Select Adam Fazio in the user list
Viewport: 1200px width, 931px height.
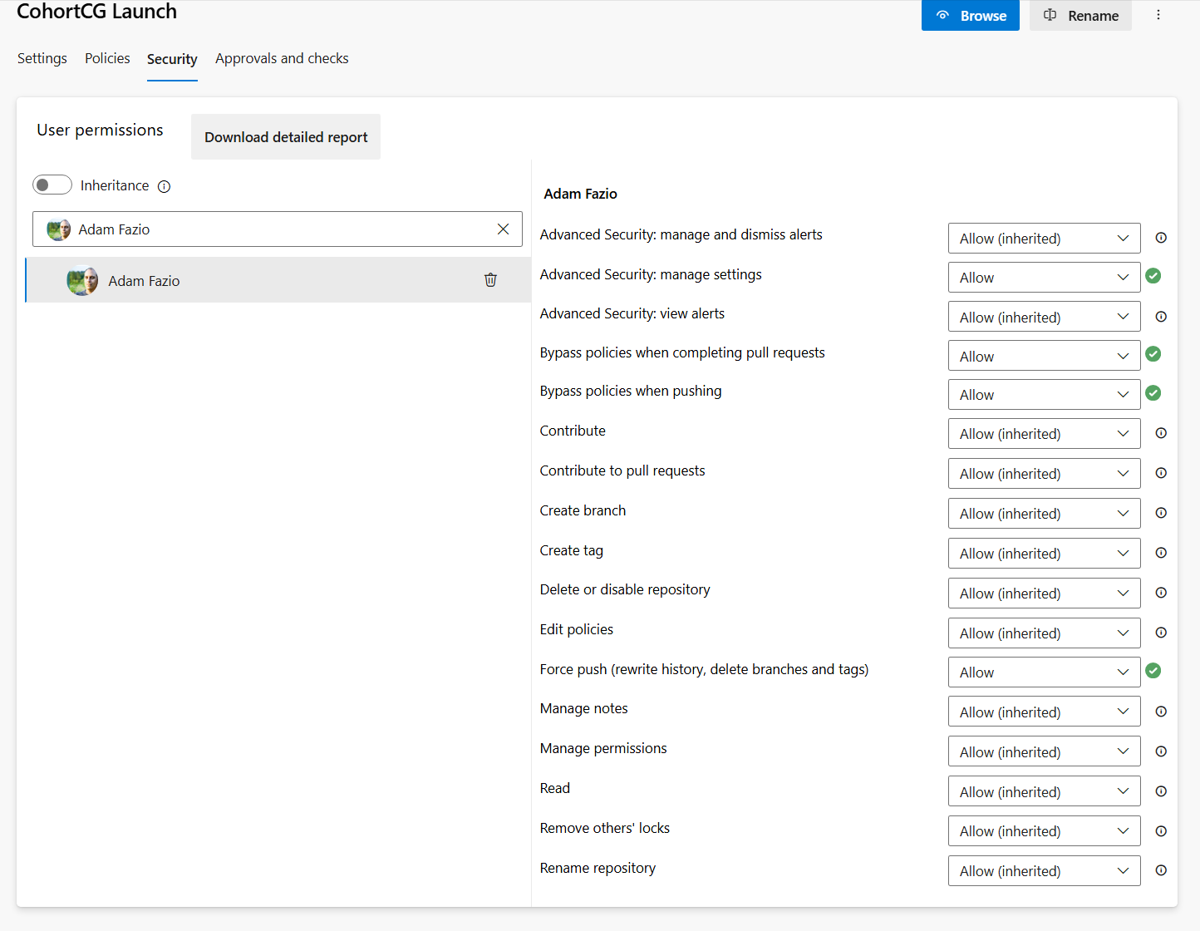(x=144, y=281)
